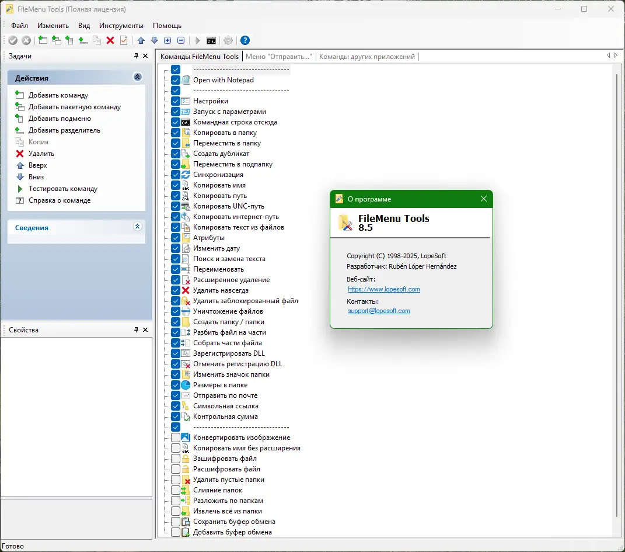
Task: Click the Expand All plus toolbar icon
Action: pyautogui.click(x=167, y=40)
